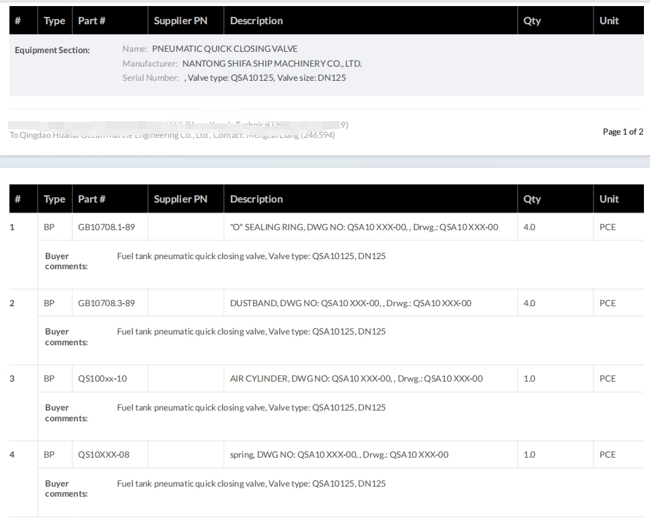Viewport: 650px width, 529px height.
Task: Click part number GB10708.1-89
Action: pos(106,227)
